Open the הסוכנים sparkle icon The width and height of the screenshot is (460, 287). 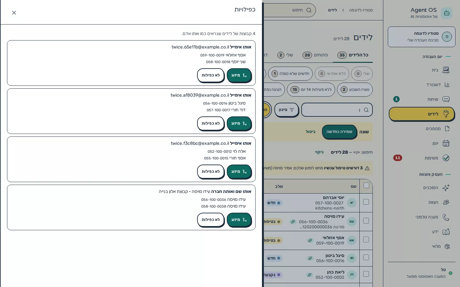[x=446, y=188]
